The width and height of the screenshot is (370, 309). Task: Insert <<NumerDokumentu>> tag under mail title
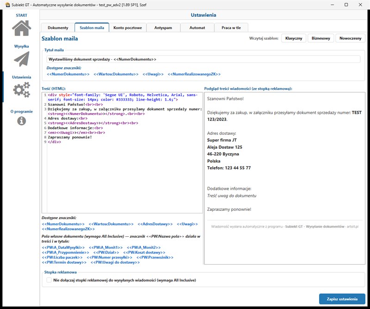[x=68, y=74]
